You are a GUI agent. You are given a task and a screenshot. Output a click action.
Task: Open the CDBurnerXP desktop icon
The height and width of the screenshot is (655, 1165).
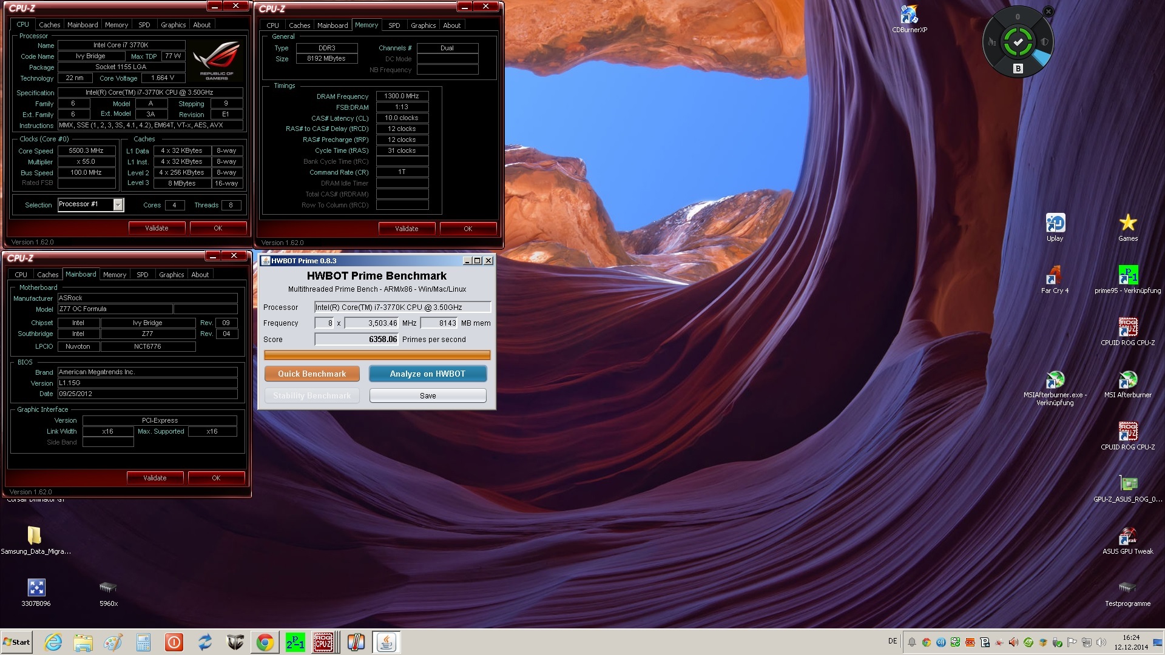pos(909,18)
